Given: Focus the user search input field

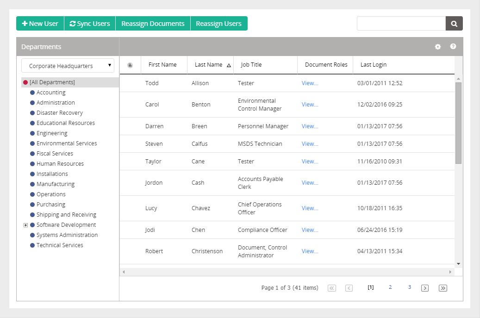Looking at the screenshot, I should click(x=401, y=24).
